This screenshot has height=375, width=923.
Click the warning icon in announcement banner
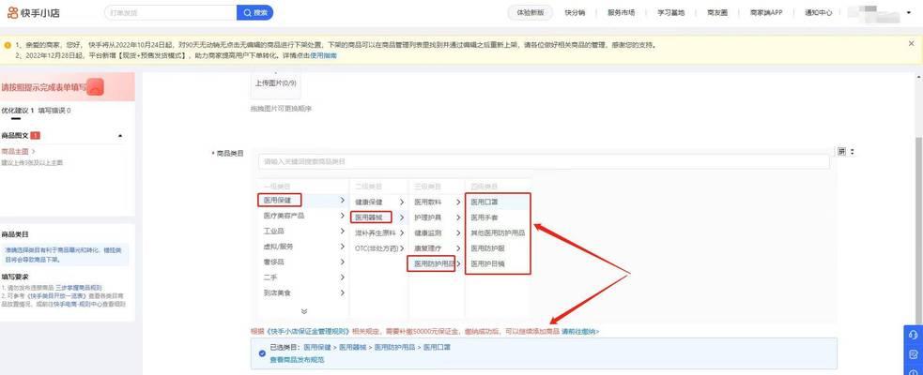coord(8,45)
